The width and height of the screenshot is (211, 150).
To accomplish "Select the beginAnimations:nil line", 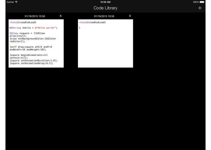I will [29, 55].
